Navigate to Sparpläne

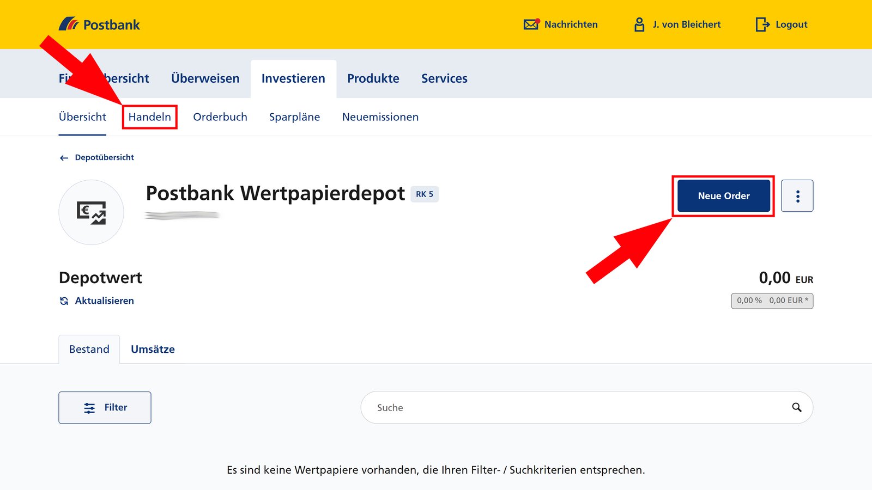(x=294, y=117)
